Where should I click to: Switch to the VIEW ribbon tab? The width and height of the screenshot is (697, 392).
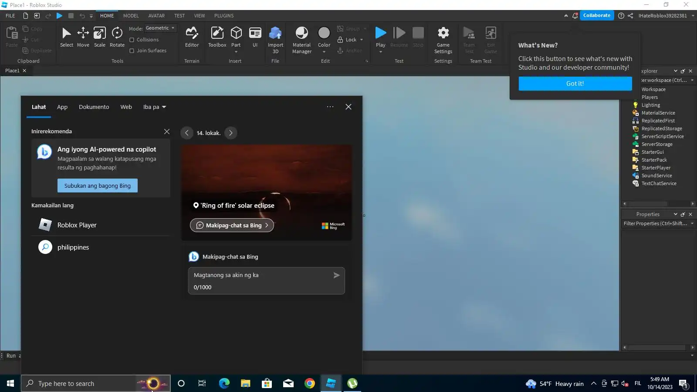pyautogui.click(x=200, y=16)
